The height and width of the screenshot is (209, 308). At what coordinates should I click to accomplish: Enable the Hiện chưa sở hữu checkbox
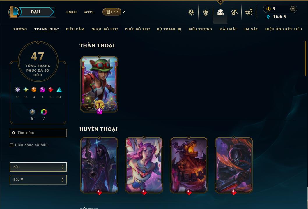click(12, 145)
